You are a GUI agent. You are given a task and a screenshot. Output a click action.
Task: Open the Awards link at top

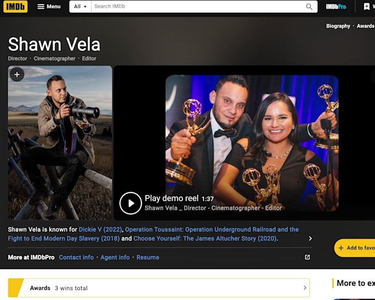pyautogui.click(x=366, y=26)
